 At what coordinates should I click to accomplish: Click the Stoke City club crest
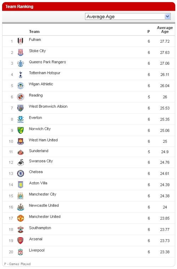21,52
